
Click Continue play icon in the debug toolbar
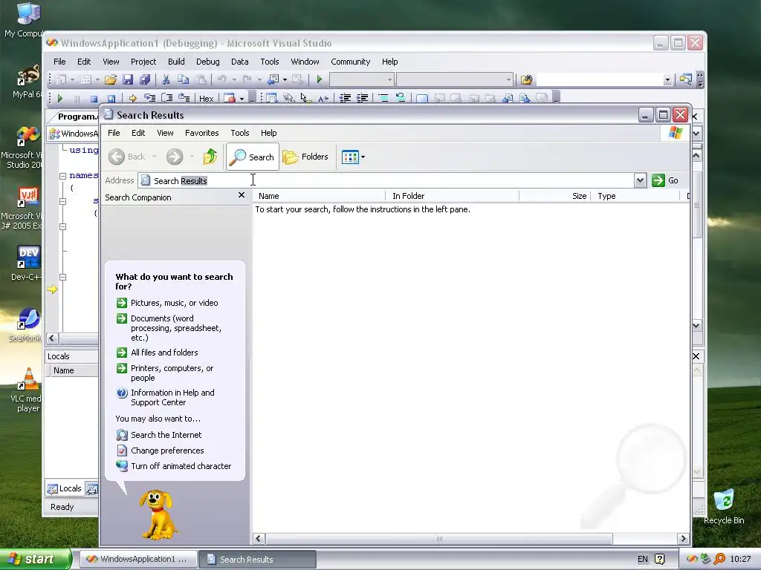click(60, 99)
